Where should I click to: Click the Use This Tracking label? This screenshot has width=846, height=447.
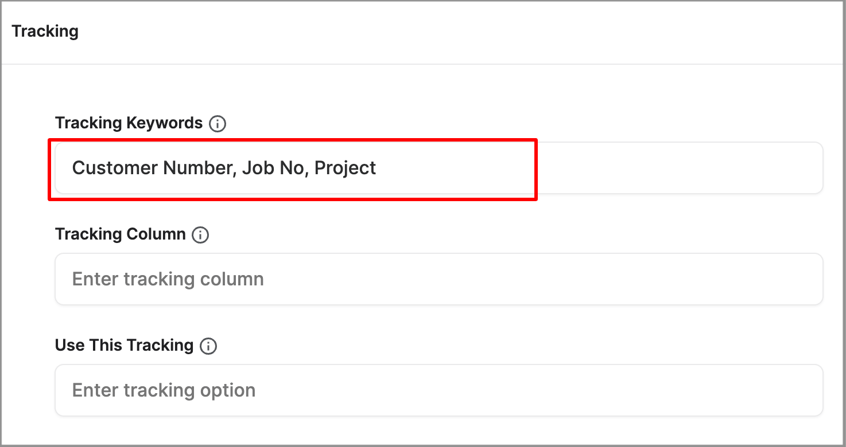(x=124, y=345)
